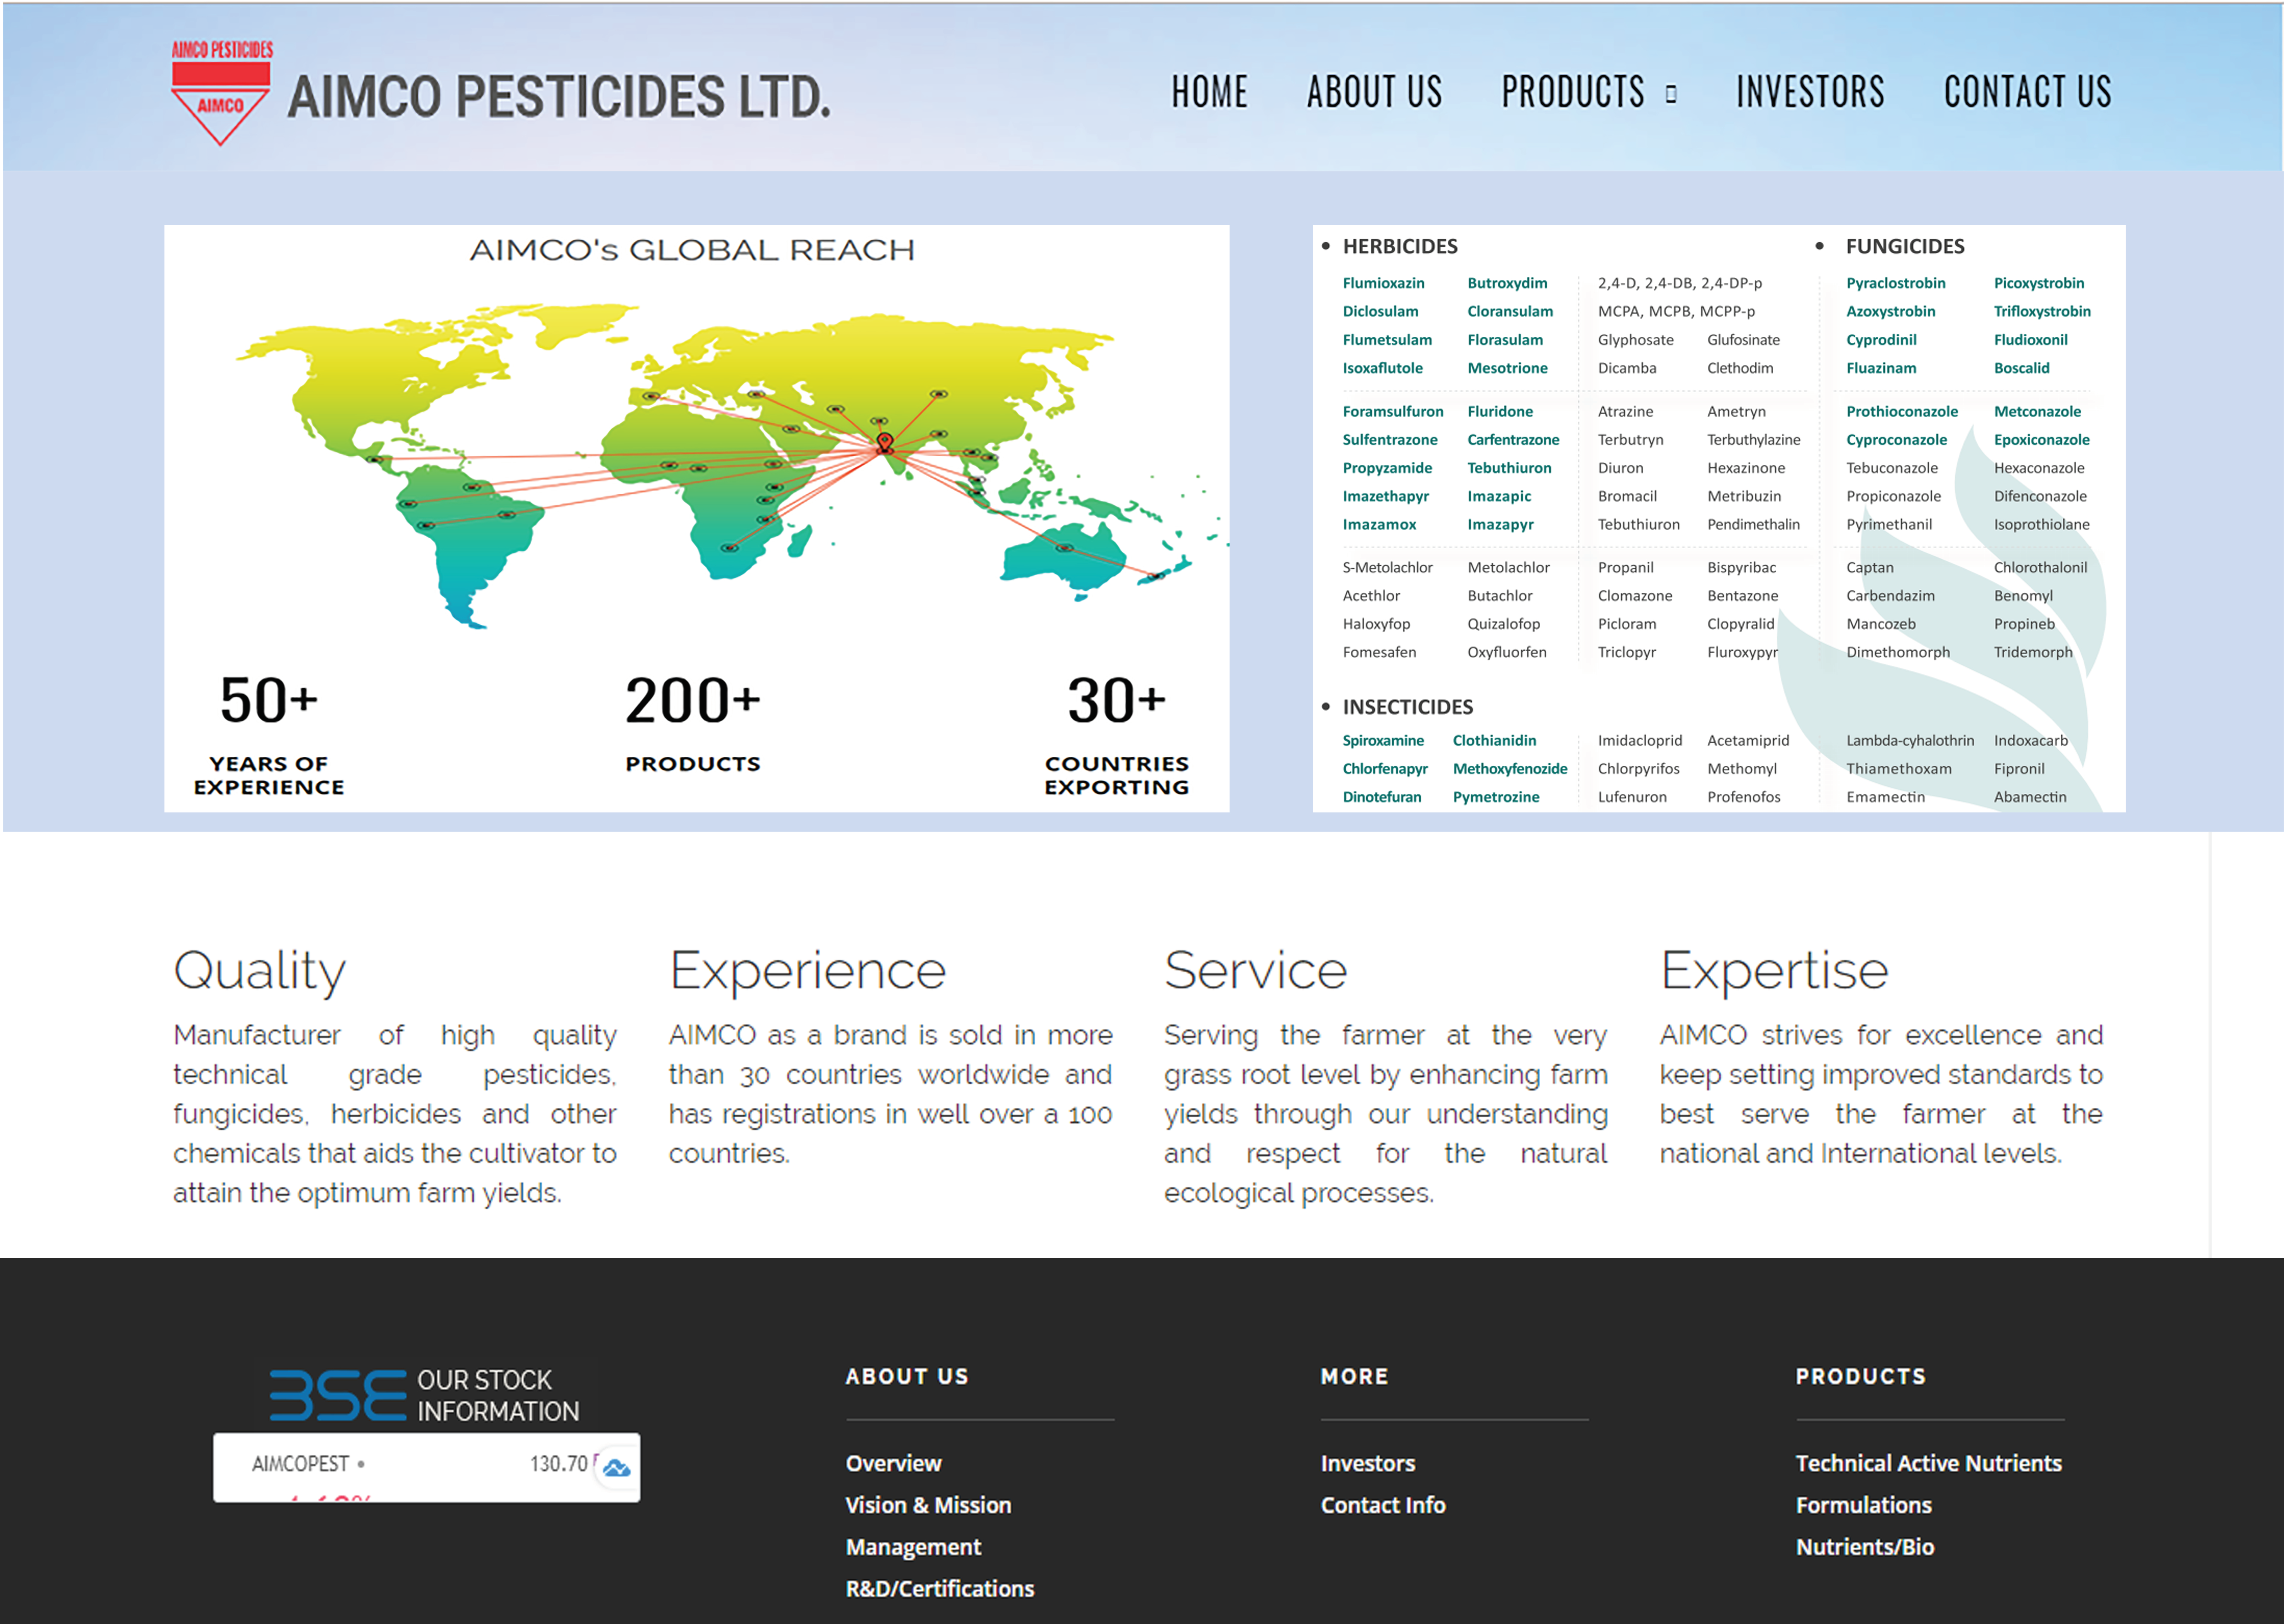Image resolution: width=2284 pixels, height=1624 pixels.
Task: Click the OUR STOCK INFORMATION label
Action: pos(498,1395)
